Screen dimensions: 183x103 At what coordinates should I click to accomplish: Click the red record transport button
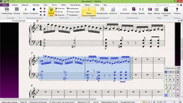[x=41, y=8]
